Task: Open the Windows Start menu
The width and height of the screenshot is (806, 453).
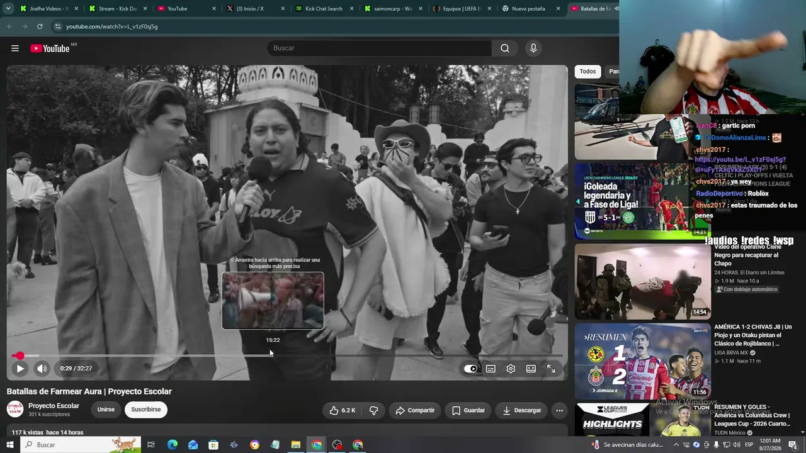Action: (x=9, y=445)
